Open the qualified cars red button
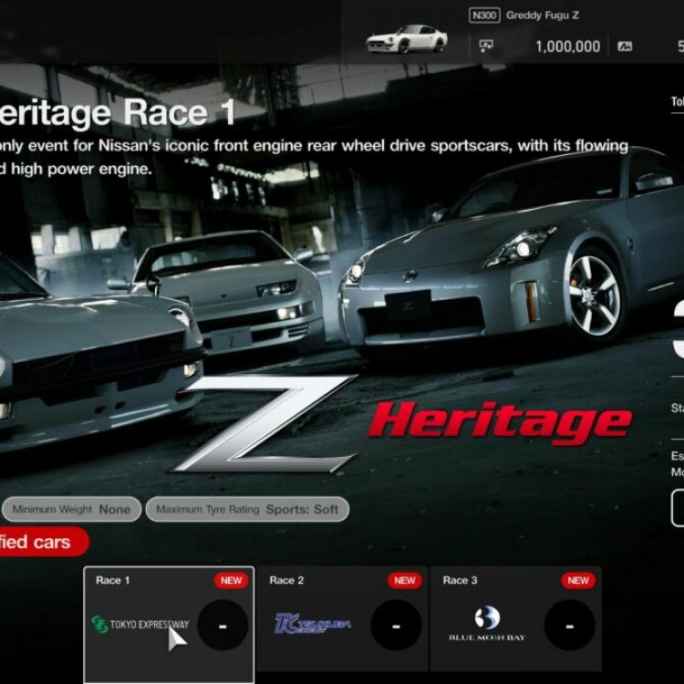The height and width of the screenshot is (684, 684). coord(44,542)
